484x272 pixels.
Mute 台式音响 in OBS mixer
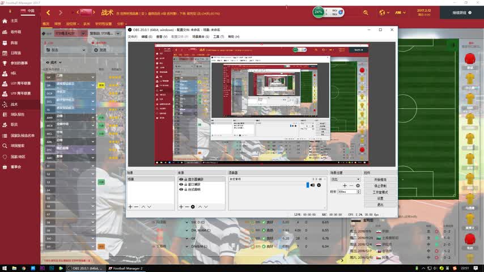click(313, 185)
